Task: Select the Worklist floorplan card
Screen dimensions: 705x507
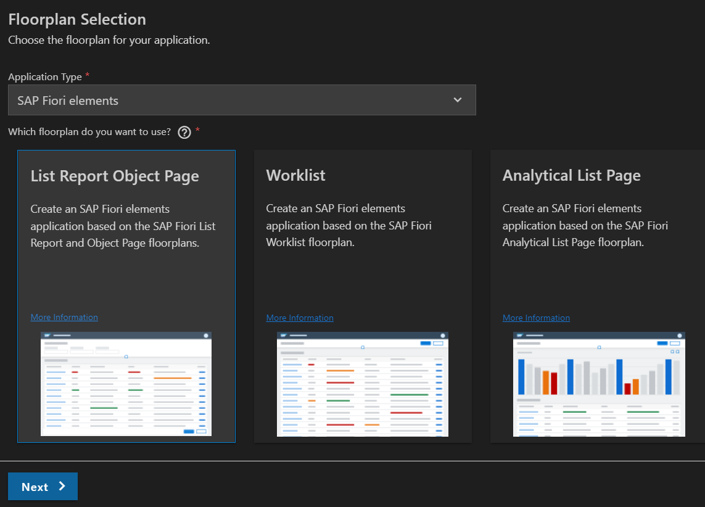Action: click(x=363, y=296)
